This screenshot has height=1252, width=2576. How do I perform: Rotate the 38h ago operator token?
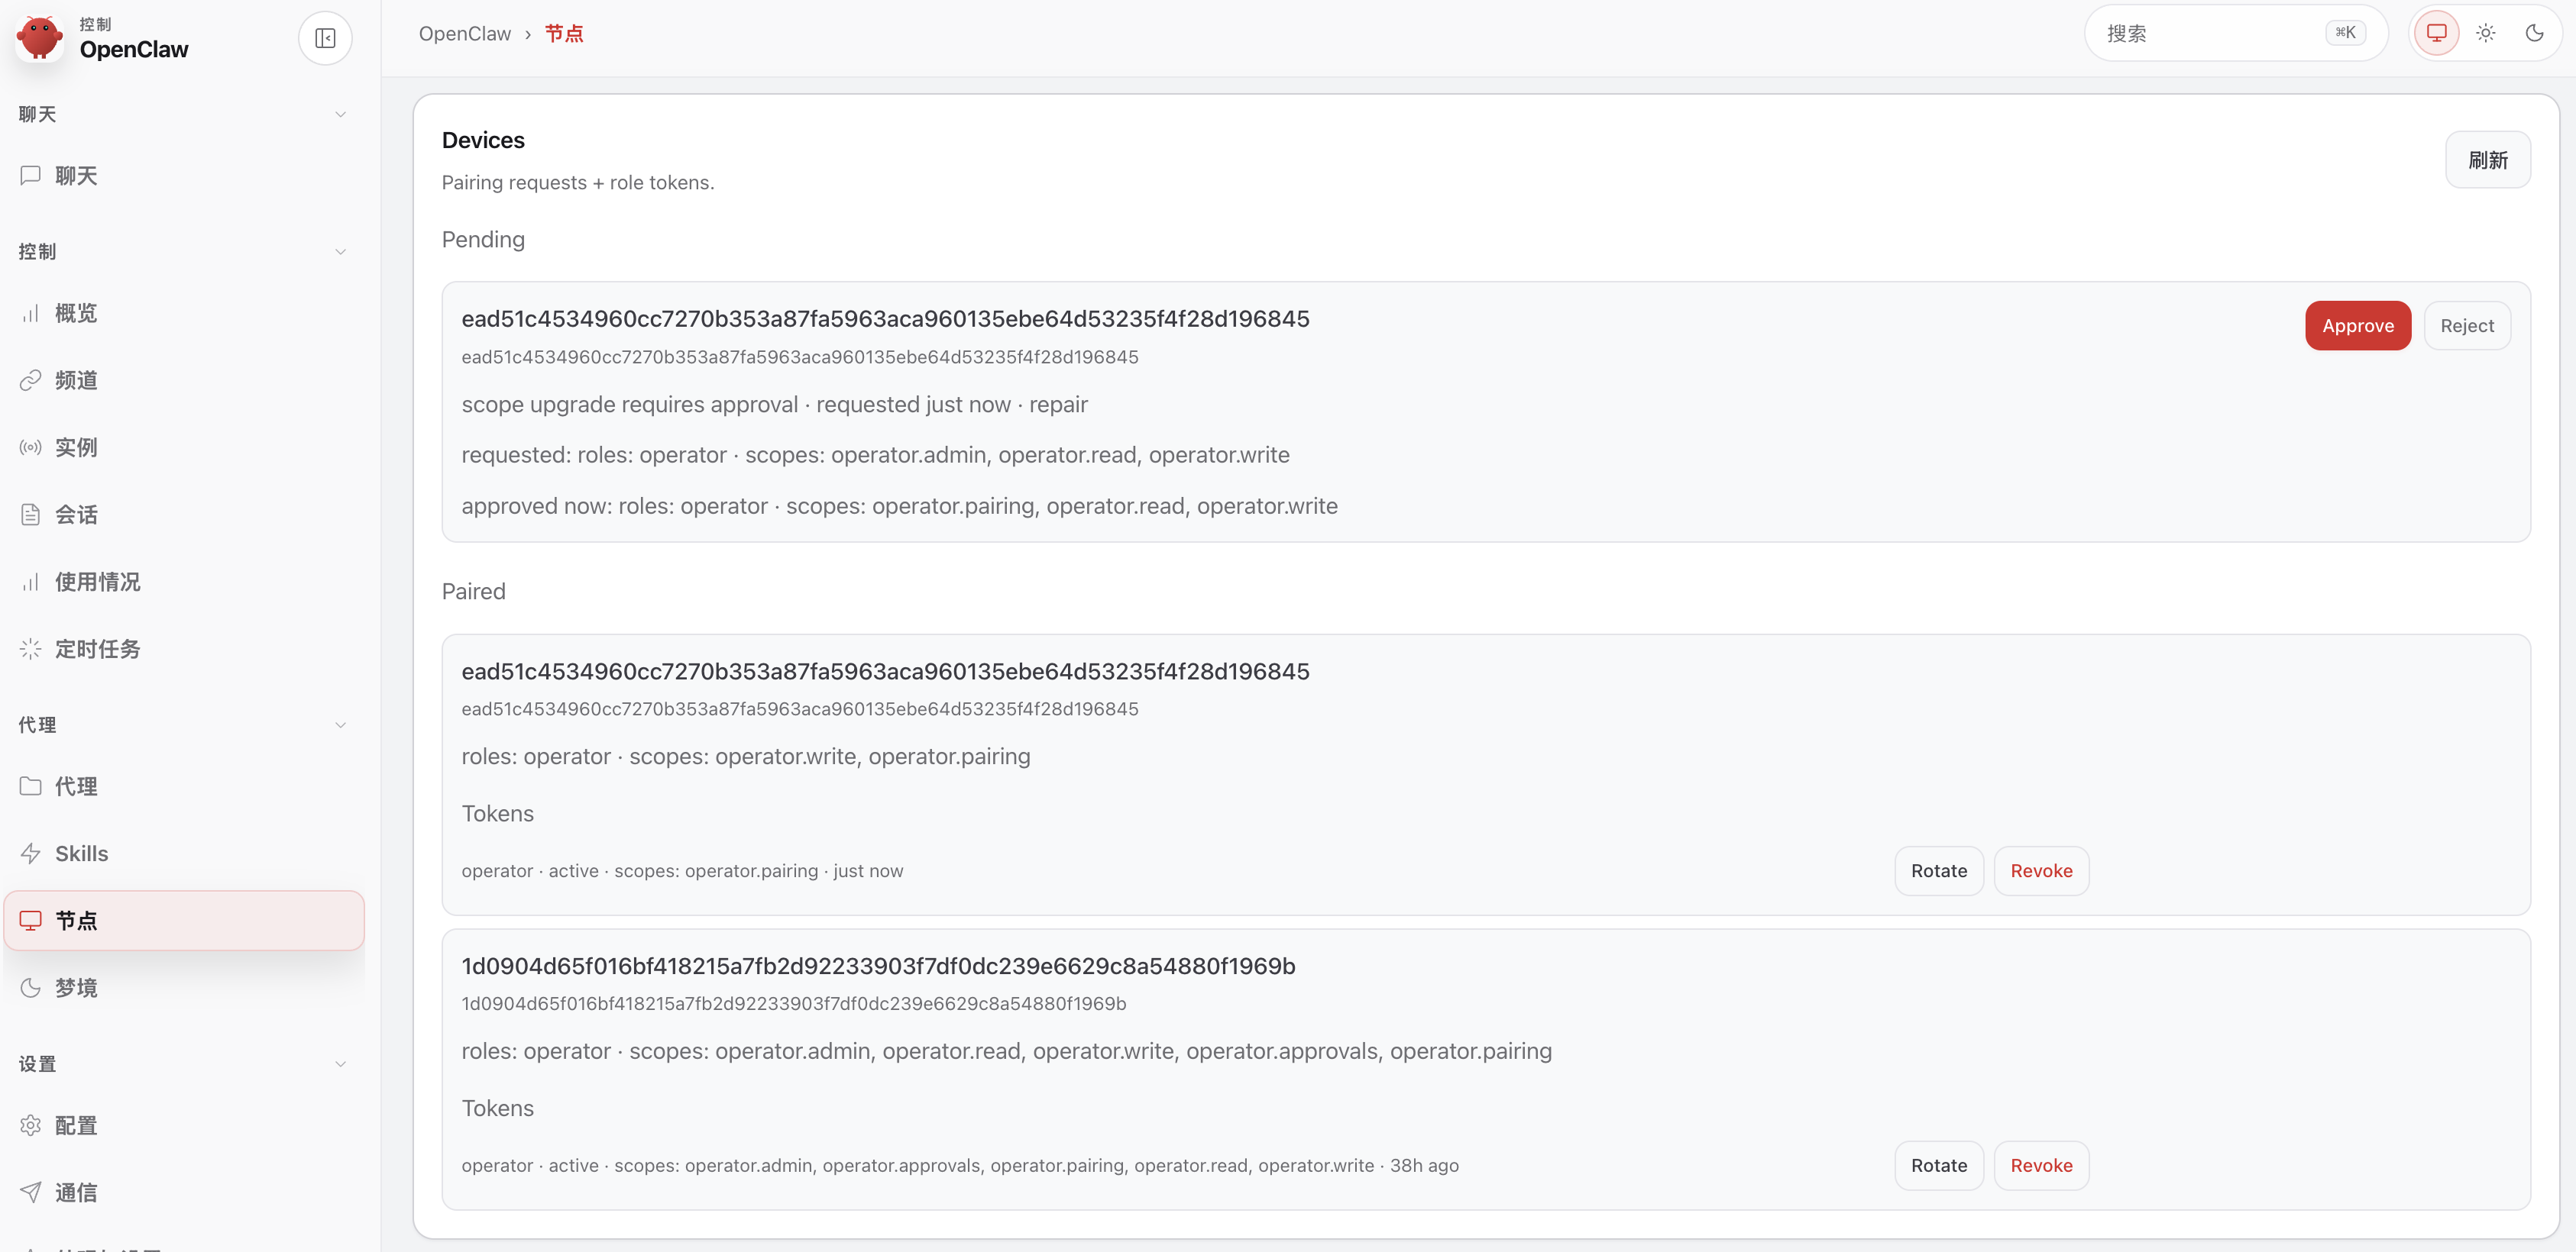coord(1938,1165)
